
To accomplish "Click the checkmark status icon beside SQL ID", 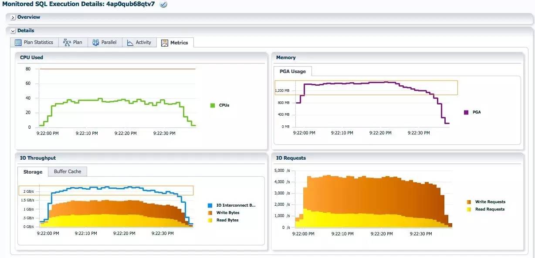I will (163, 4).
